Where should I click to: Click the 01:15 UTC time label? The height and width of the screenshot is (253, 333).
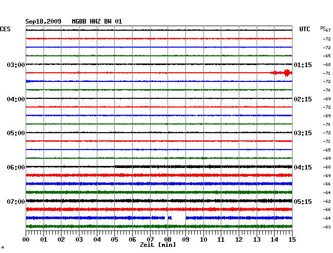tap(303, 65)
